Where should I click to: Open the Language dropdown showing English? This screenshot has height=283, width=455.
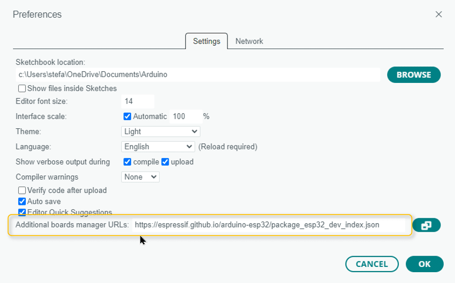click(x=158, y=147)
